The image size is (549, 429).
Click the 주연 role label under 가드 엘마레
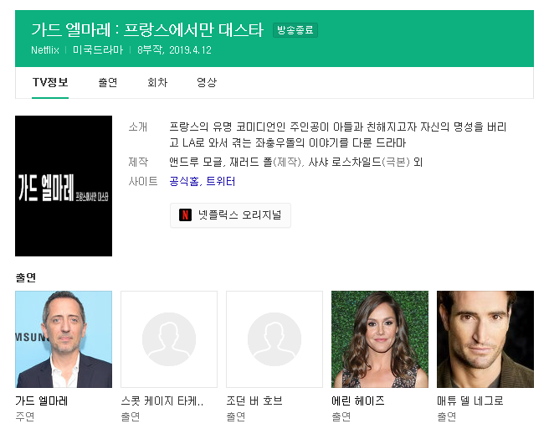(24, 416)
